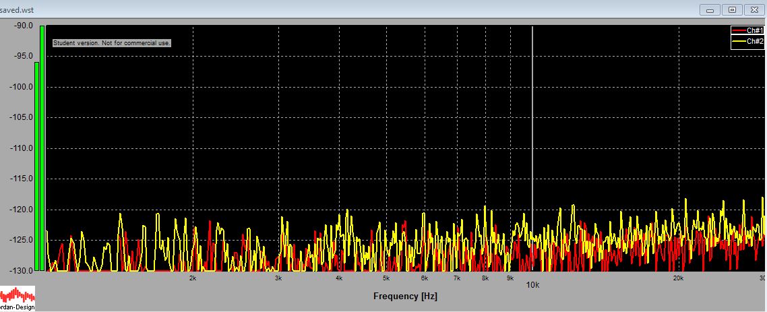Click the white cursor line at 10k
767x312 pixels.
pyautogui.click(x=532, y=149)
